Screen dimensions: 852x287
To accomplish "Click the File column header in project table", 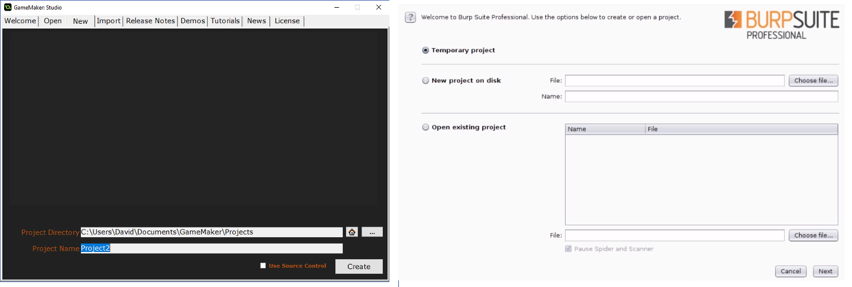I will [742, 129].
